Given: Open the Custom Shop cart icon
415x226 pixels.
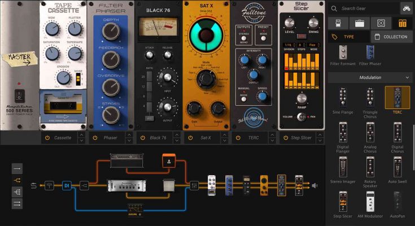Looking at the screenshot, I should click(405, 8).
